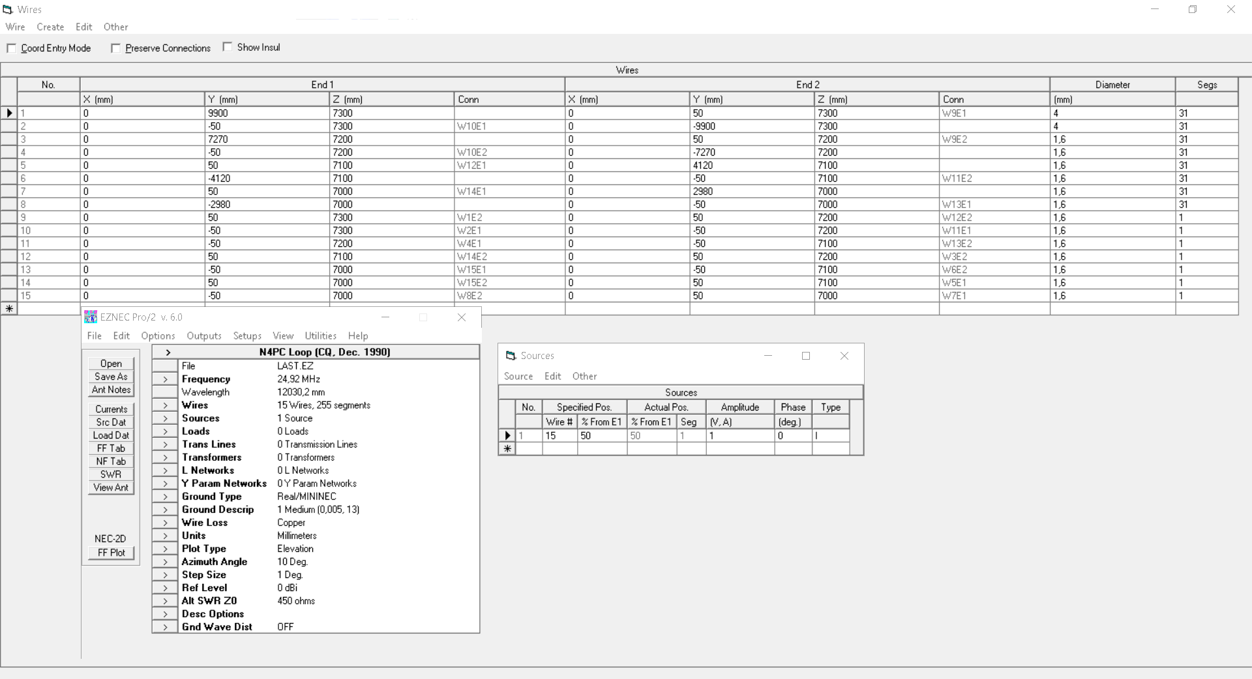
Task: Check the Preserve Connections option
Action: tap(116, 48)
